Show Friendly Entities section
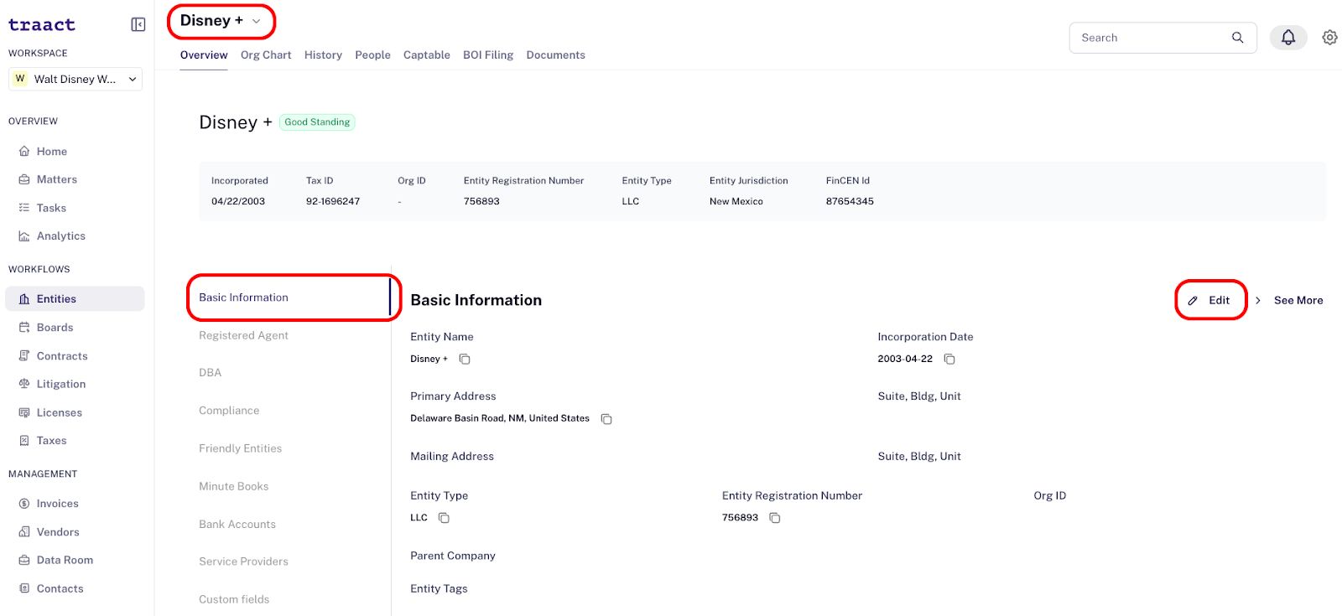 (x=241, y=449)
